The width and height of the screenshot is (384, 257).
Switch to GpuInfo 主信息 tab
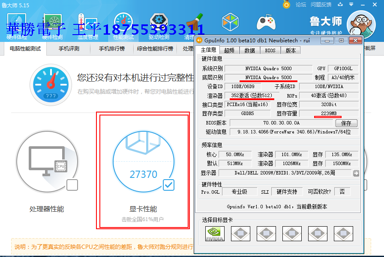(208, 50)
